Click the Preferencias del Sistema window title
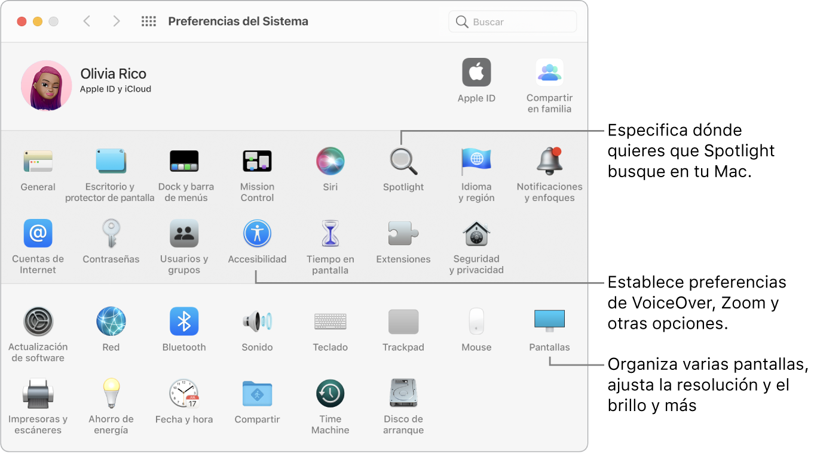This screenshot has width=814, height=454. pos(238,21)
